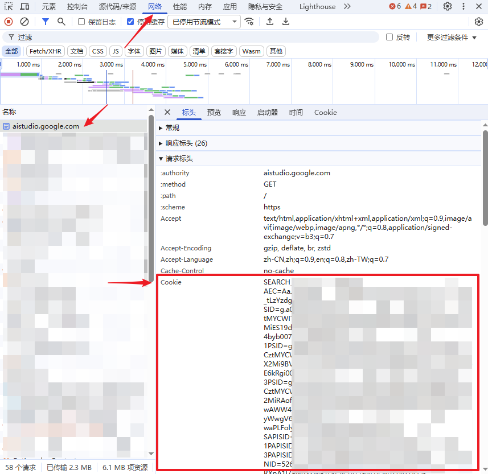Toggle the device toolbar icon
Screen dimensions: 488x474
pyautogui.click(x=24, y=7)
